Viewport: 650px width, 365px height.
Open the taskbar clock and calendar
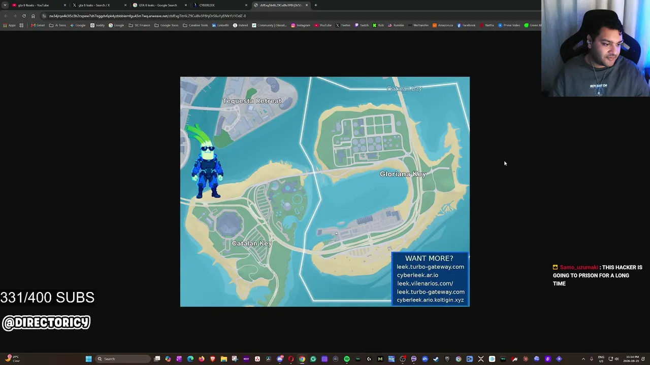click(632, 359)
